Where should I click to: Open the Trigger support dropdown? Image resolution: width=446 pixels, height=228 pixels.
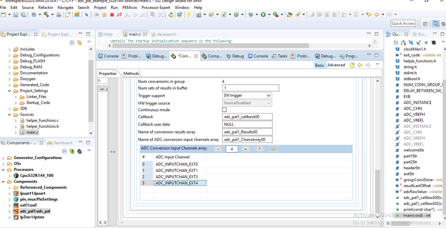click(x=269, y=96)
